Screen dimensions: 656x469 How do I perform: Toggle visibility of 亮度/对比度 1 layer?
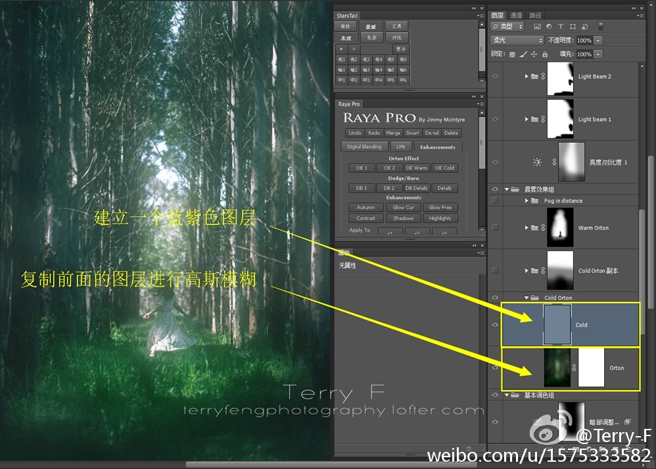[x=496, y=162]
